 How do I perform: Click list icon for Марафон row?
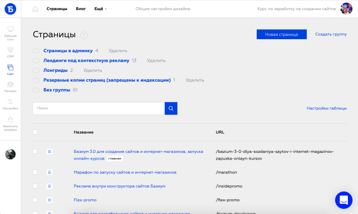tap(49, 172)
